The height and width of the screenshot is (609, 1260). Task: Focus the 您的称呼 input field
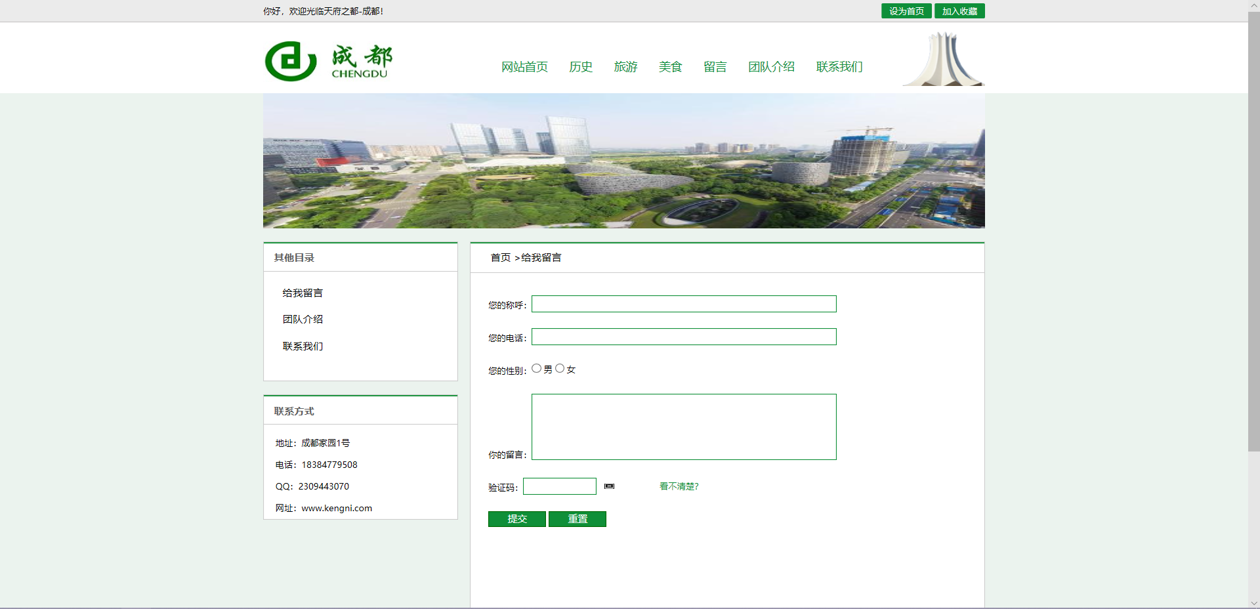click(684, 304)
